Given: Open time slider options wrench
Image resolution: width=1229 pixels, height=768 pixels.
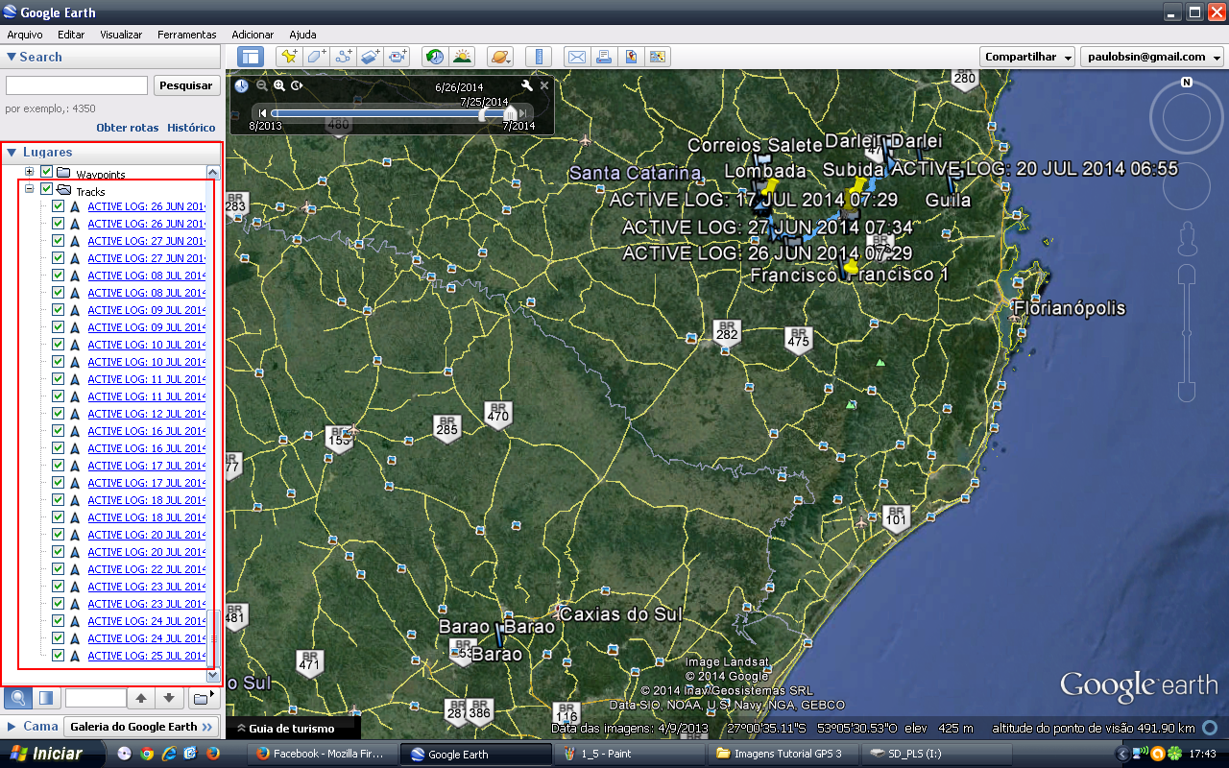Looking at the screenshot, I should (x=526, y=85).
